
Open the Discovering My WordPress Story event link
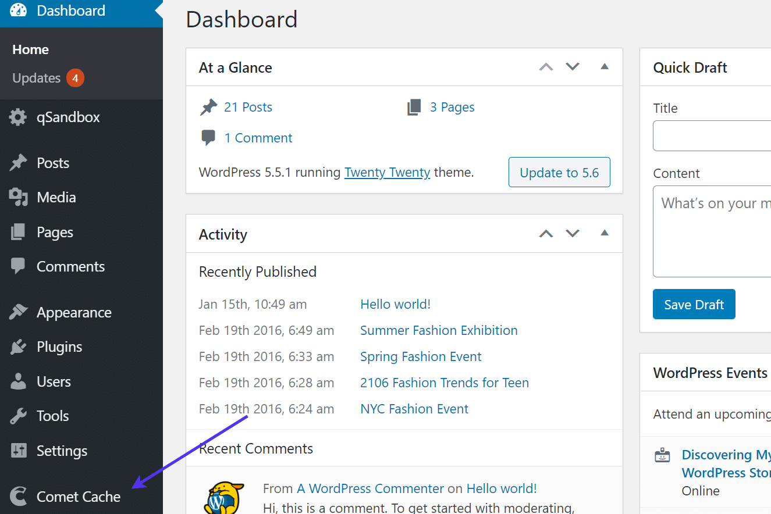pyautogui.click(x=726, y=463)
